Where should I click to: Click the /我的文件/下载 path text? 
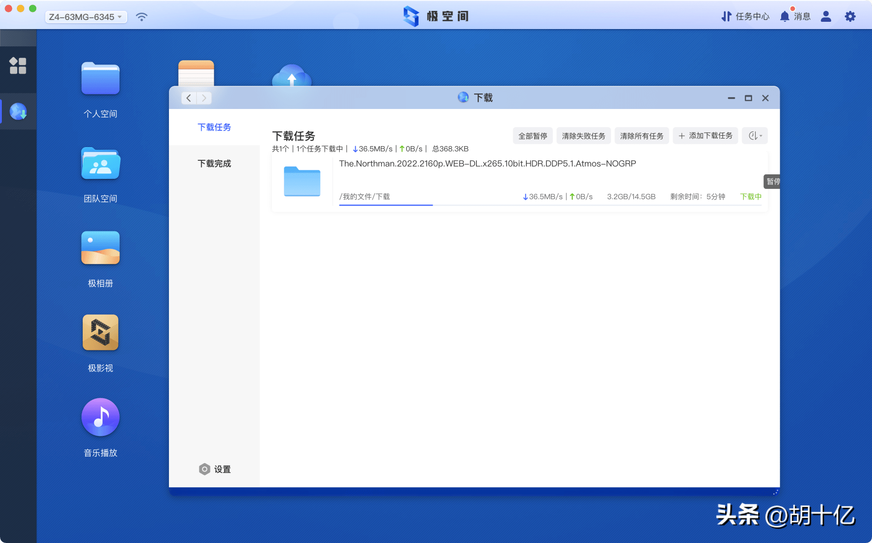(x=364, y=197)
